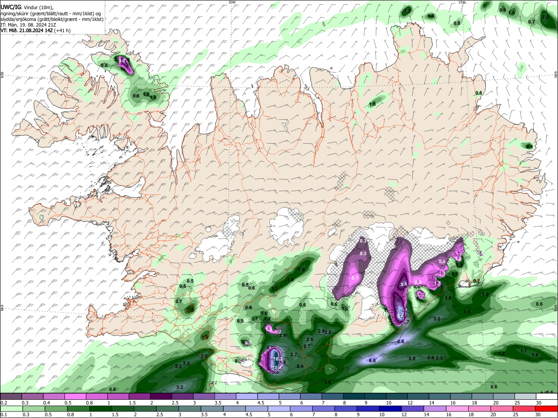Click the '2.5' rainfall value on the map
Image resolution: width=558 pixels, height=418 pixels.
[204, 356]
